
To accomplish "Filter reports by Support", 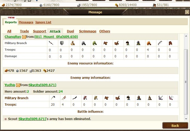I will 40,31.
